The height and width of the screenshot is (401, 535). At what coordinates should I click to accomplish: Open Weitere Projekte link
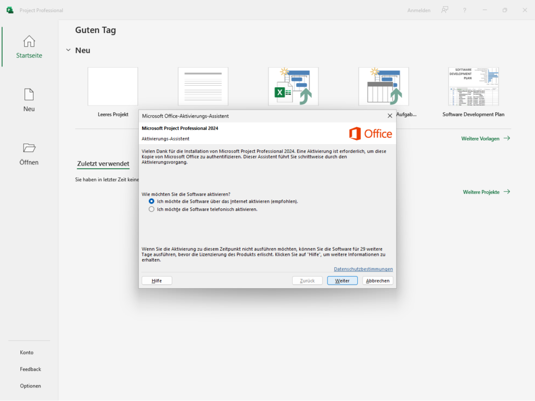486,192
